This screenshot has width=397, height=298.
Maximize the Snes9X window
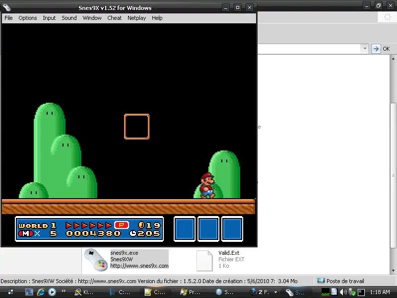coord(238,7)
